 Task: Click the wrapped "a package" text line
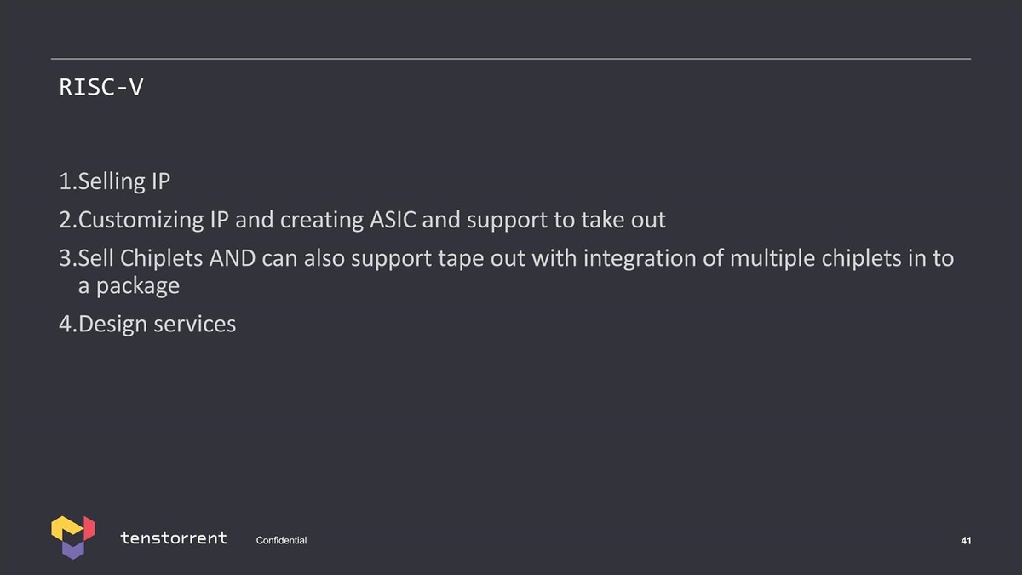[129, 286]
